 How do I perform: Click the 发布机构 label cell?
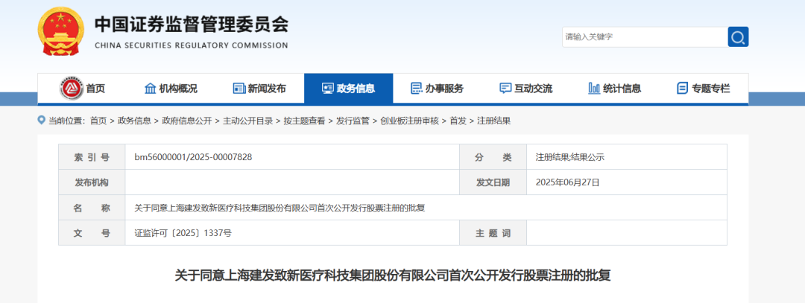(x=92, y=182)
